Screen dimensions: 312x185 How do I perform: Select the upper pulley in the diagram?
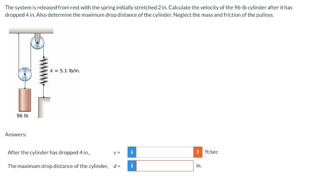(x=37, y=42)
